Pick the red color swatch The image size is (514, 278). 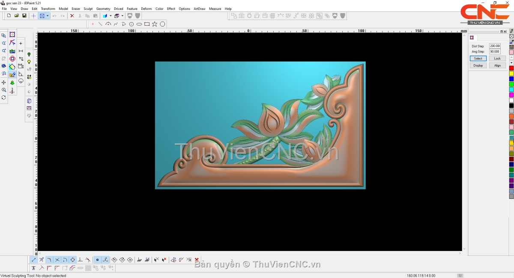[x=511, y=68]
